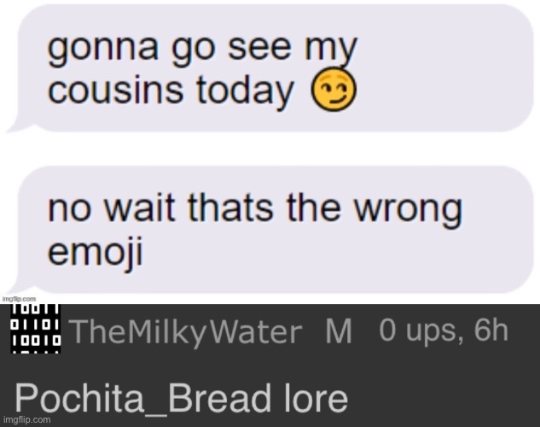Click the word "emoji" in second message
The height and width of the screenshot is (427, 540).
click(95, 250)
